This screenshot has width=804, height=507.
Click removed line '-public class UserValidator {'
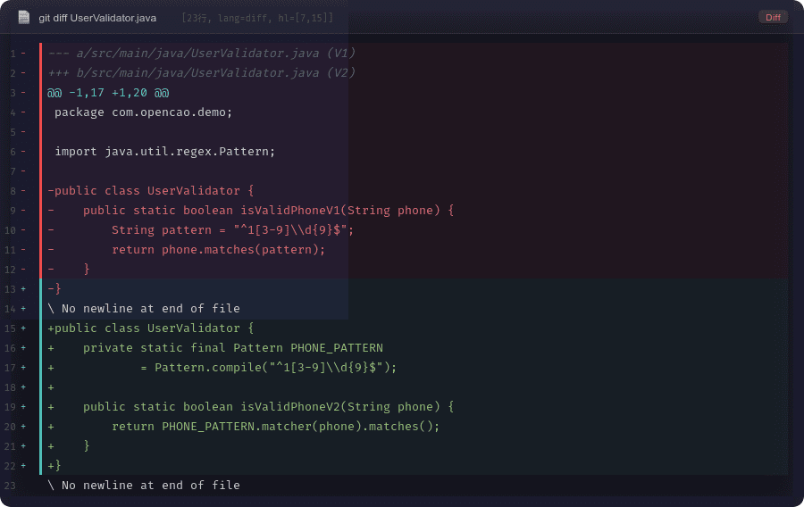click(x=151, y=190)
